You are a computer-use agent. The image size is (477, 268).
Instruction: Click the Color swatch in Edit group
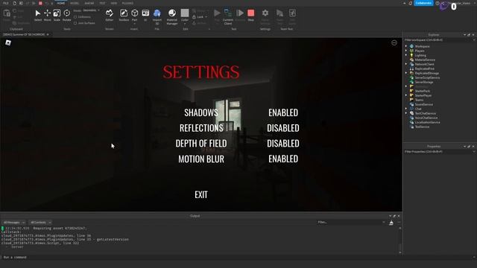(x=185, y=13)
